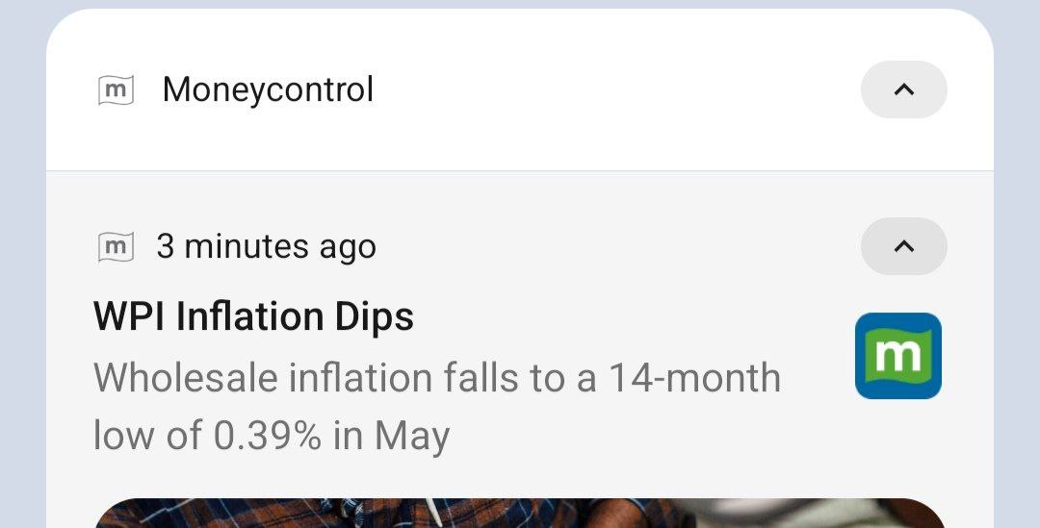The image size is (1040, 528).
Task: Collapse the Moneycontrol notification group
Action: coord(903,89)
